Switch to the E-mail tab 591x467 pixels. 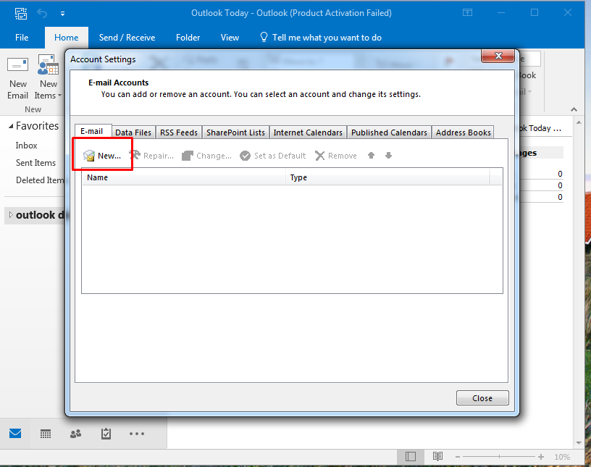coord(91,131)
